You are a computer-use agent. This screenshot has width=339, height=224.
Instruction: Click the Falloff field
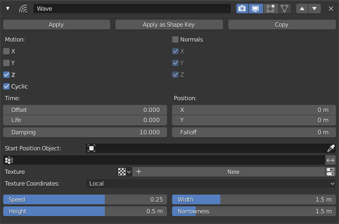(x=254, y=132)
